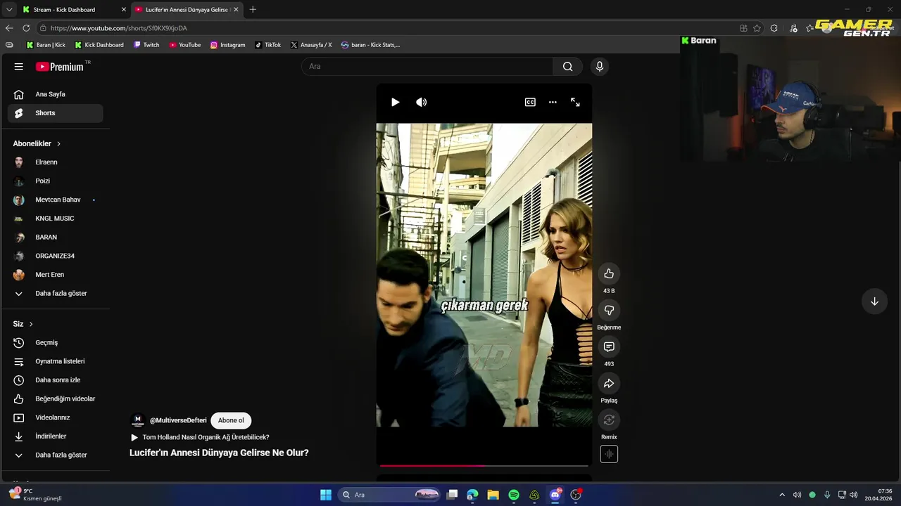Open the three-dot more options on the Short
This screenshot has width=901, height=506.
pyautogui.click(x=553, y=102)
